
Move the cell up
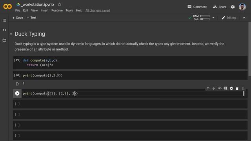point(208,89)
